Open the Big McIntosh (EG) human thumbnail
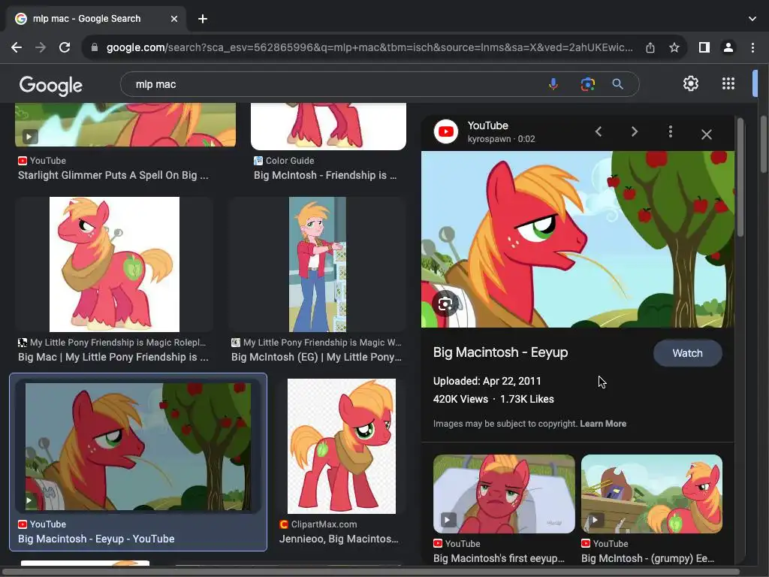Screen dimensions: 769x577 point(318,264)
